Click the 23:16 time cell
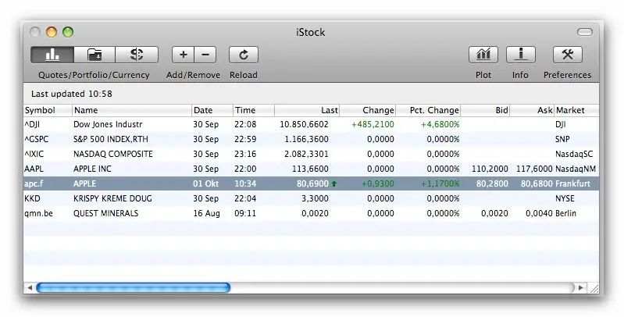 pyautogui.click(x=245, y=154)
